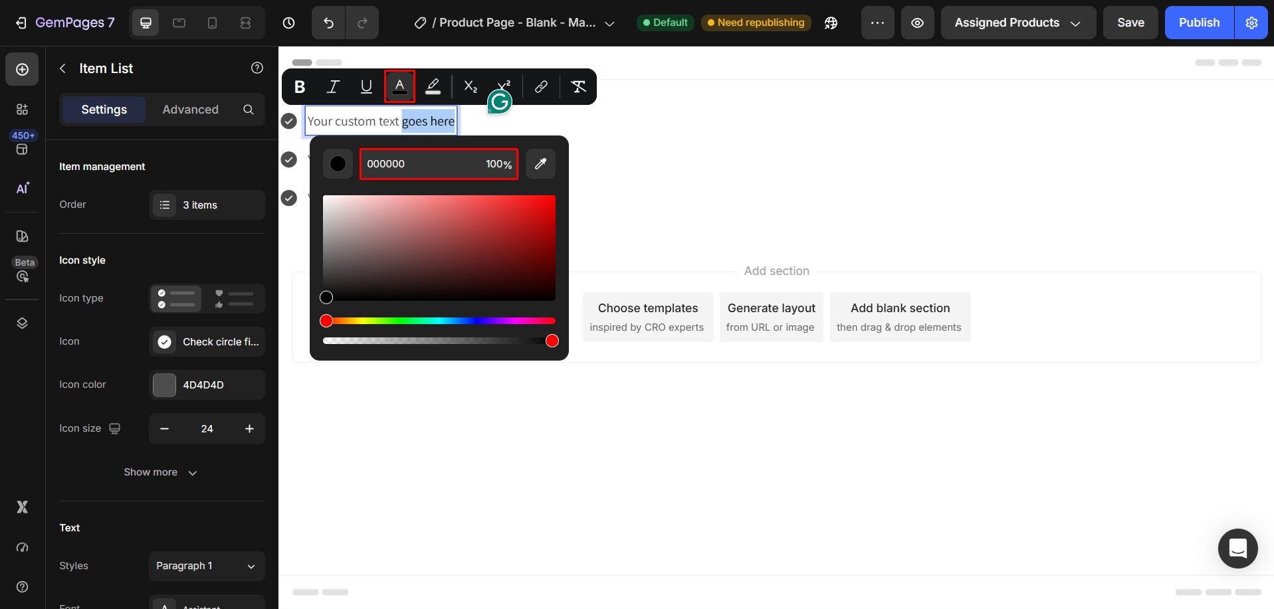
Task: Pick a color with the eyedropper
Action: pyautogui.click(x=540, y=163)
